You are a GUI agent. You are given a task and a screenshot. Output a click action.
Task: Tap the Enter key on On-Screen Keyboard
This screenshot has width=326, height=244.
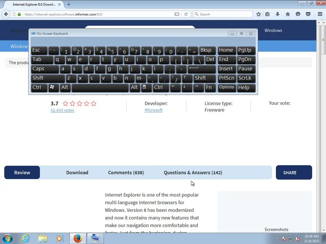(202, 69)
